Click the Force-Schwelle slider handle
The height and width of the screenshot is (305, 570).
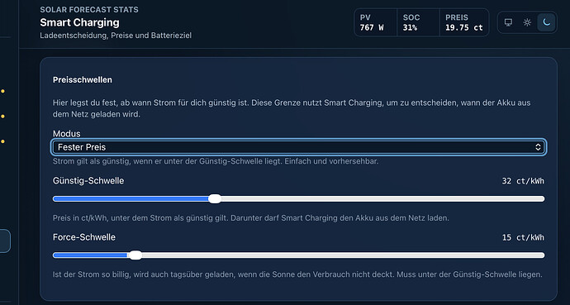pyautogui.click(x=135, y=255)
